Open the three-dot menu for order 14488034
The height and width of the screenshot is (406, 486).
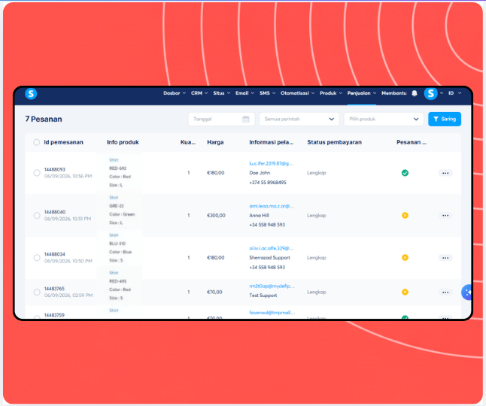pyautogui.click(x=445, y=258)
